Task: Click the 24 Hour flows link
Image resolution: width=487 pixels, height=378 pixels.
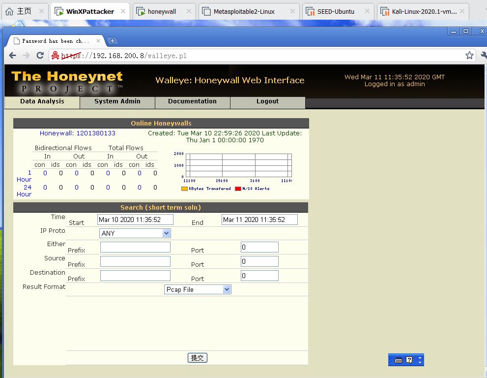Action: (x=24, y=190)
